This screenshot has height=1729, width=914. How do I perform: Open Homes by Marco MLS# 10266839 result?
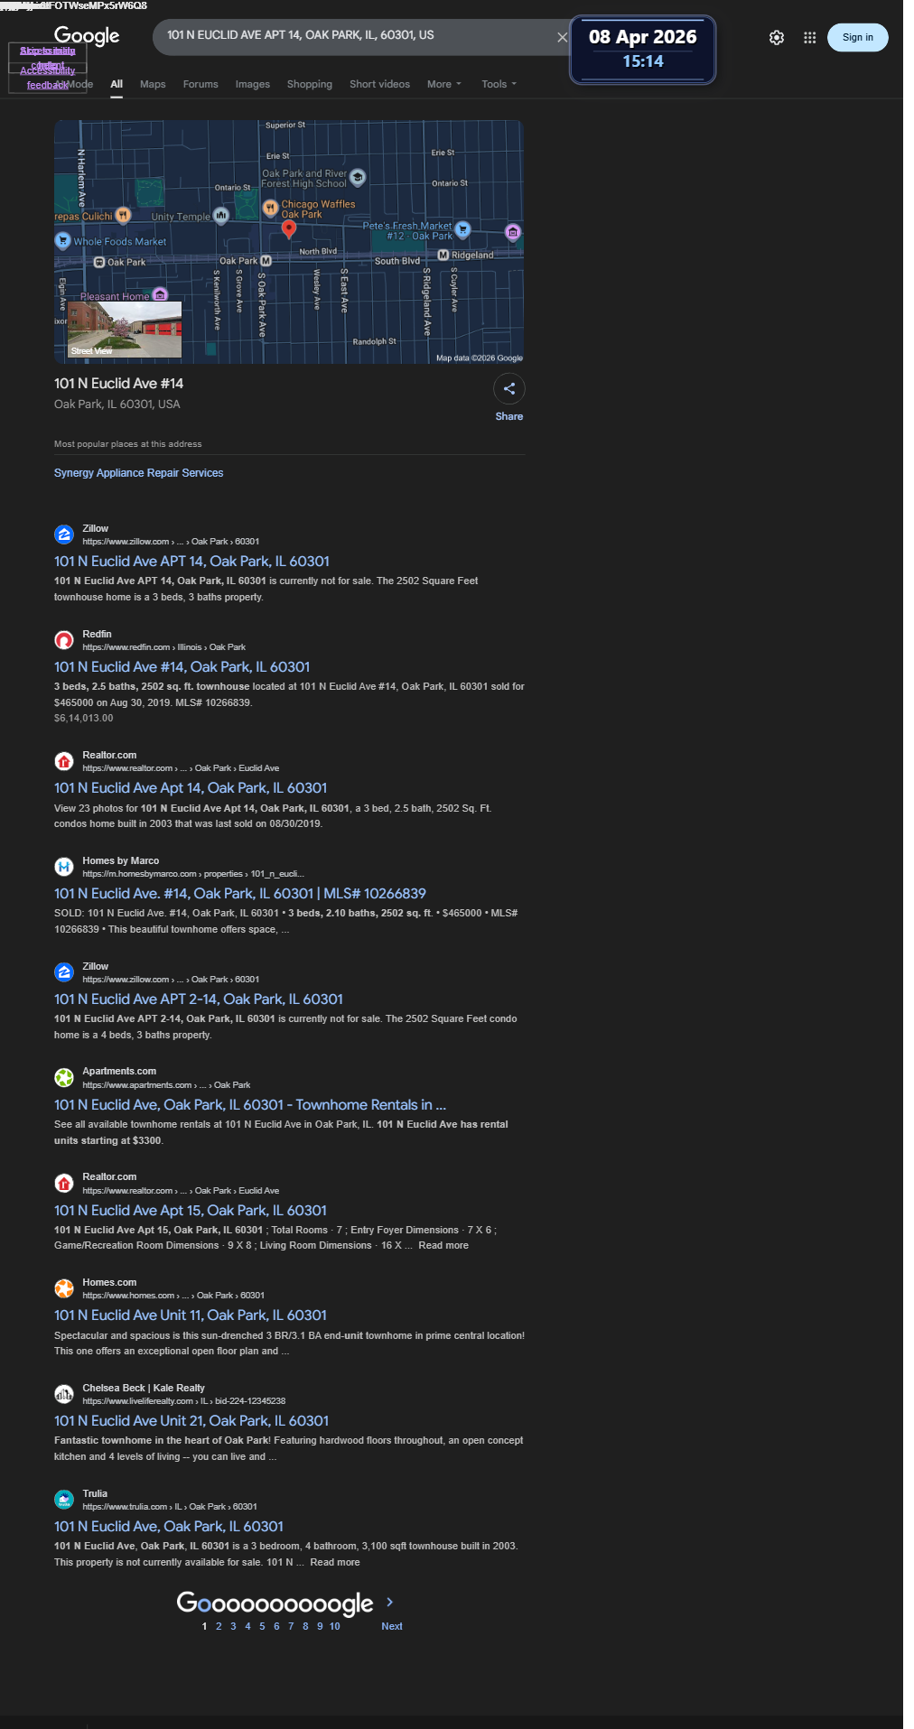pos(239,894)
